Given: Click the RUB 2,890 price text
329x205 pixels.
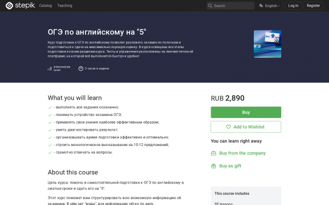Looking at the screenshot, I should tap(228, 98).
